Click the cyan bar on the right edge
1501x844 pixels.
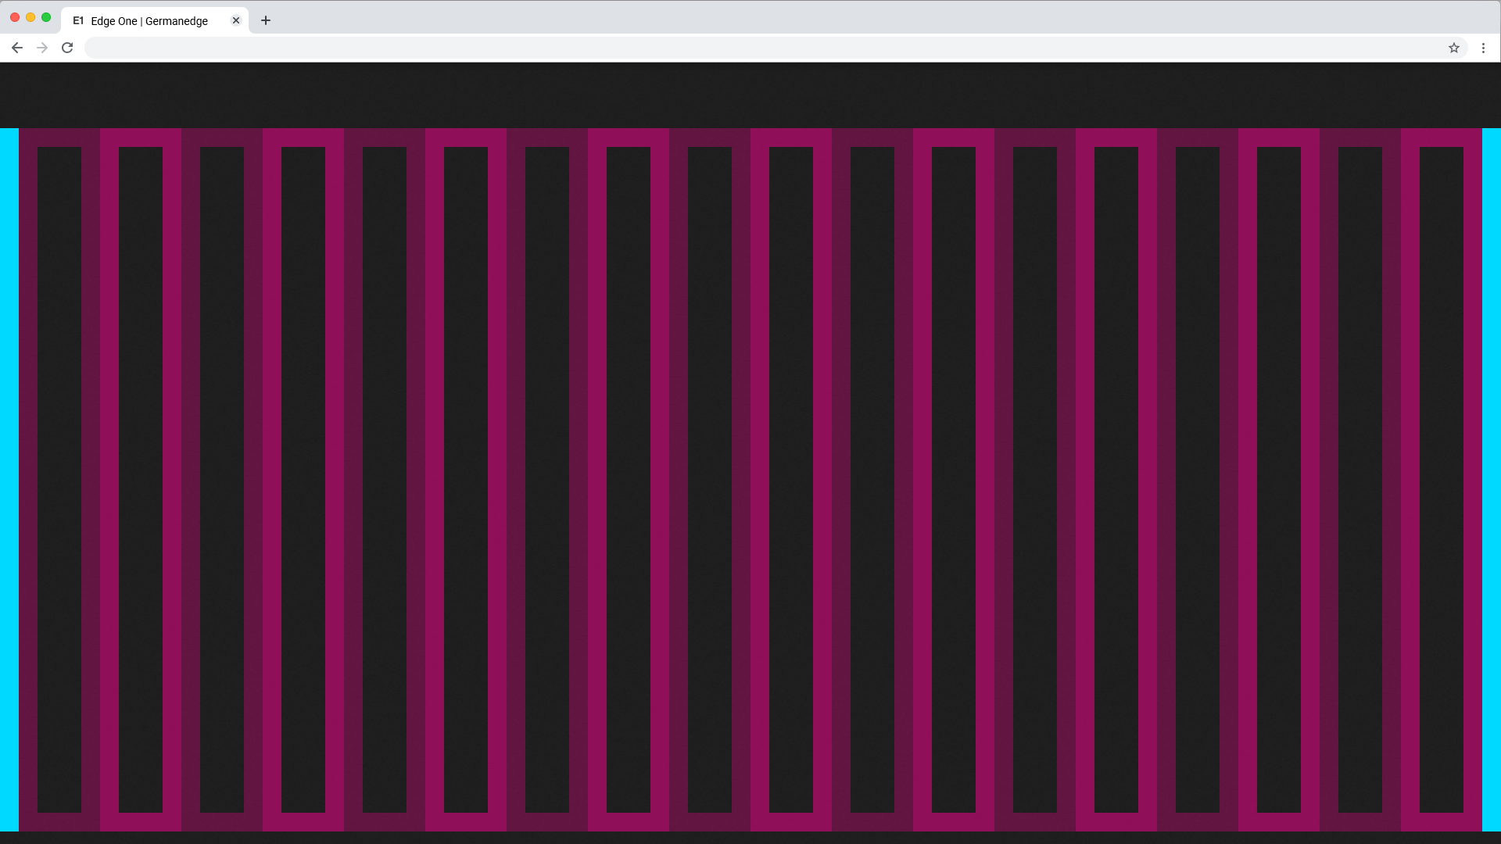pyautogui.click(x=1492, y=478)
